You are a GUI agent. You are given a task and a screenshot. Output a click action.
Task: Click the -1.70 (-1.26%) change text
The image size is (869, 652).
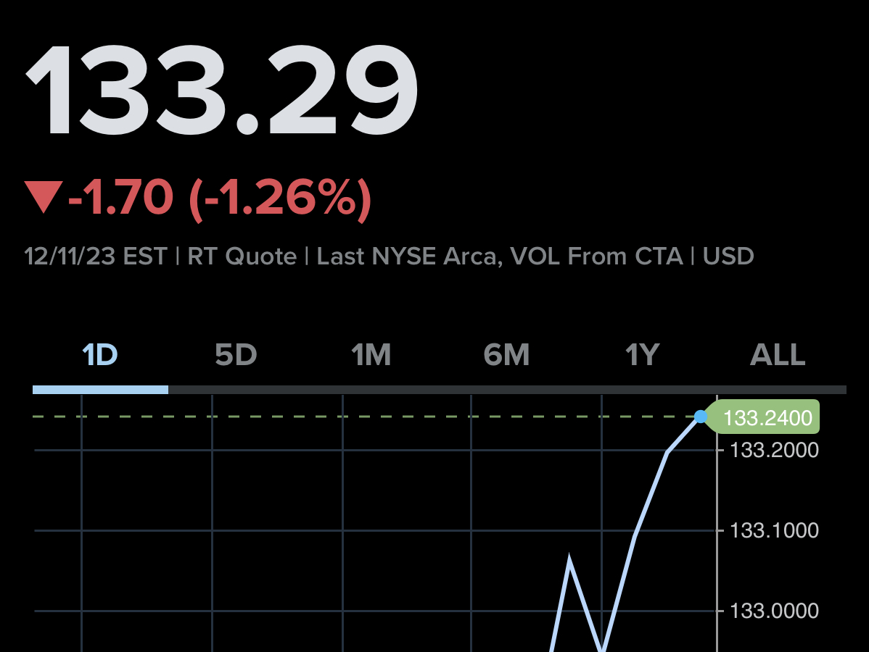click(220, 197)
